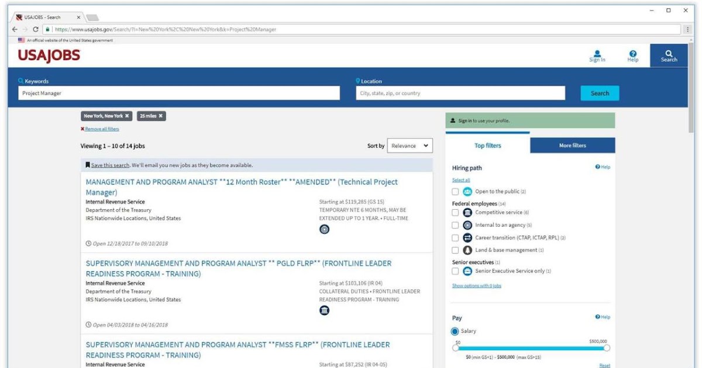Click the padlock icon in address bar
Screen dimensions: 702x368
pos(48,29)
